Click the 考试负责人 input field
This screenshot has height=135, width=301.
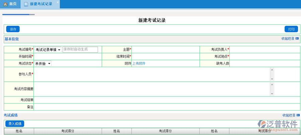265,50
